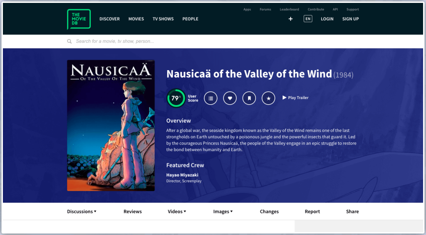Open the People menu
This screenshot has height=235, width=426.
click(190, 19)
